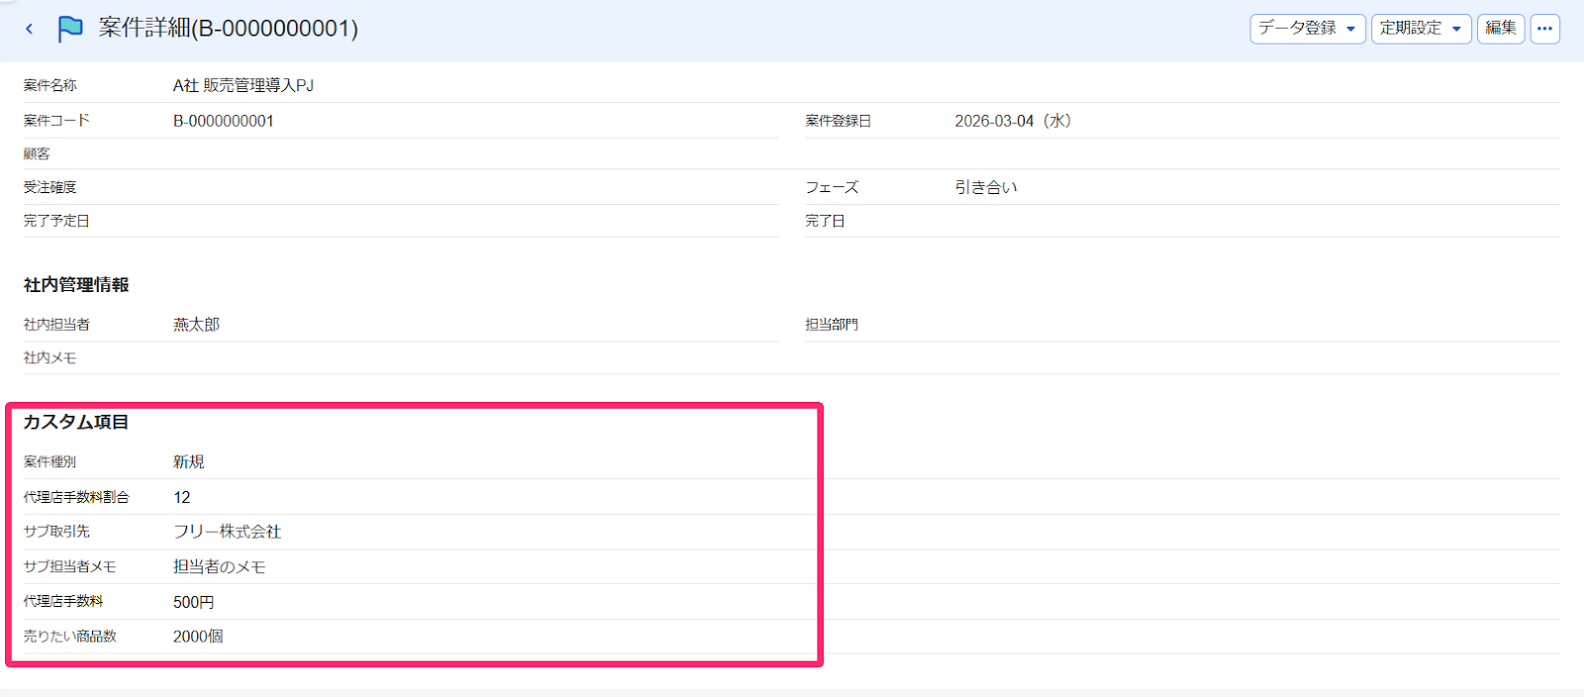Select the サブ担当者メモ value 担当者のメモ

click(x=220, y=567)
